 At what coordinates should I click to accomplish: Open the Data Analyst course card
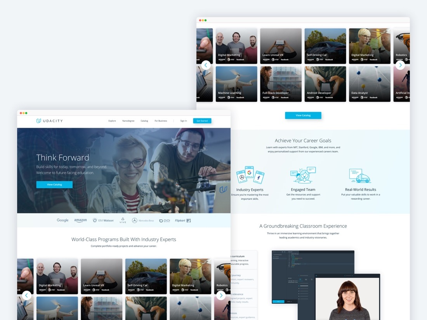[370, 84]
